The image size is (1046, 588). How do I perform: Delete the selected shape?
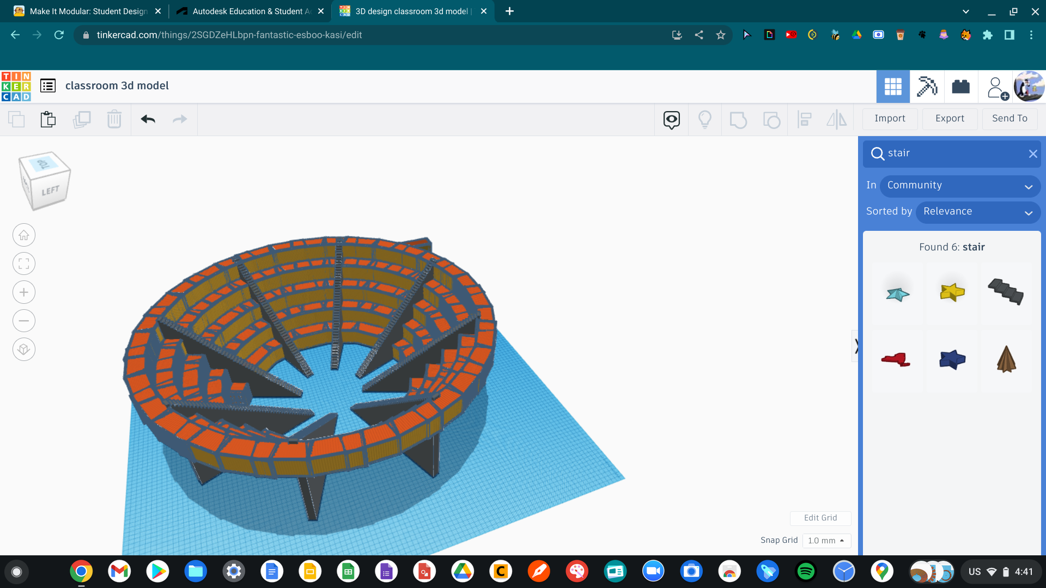(x=114, y=119)
